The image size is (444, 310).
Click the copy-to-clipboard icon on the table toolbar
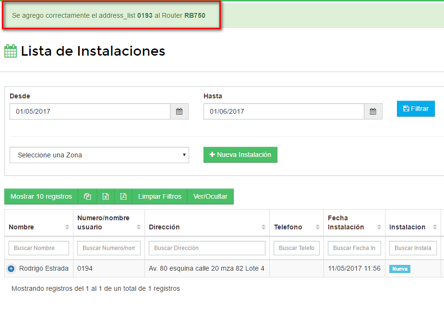(x=87, y=196)
